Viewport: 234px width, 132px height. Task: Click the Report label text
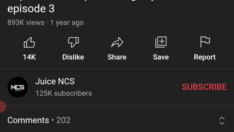click(205, 57)
